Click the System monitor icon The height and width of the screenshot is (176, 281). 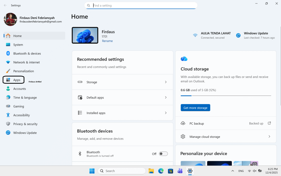tap(8, 44)
